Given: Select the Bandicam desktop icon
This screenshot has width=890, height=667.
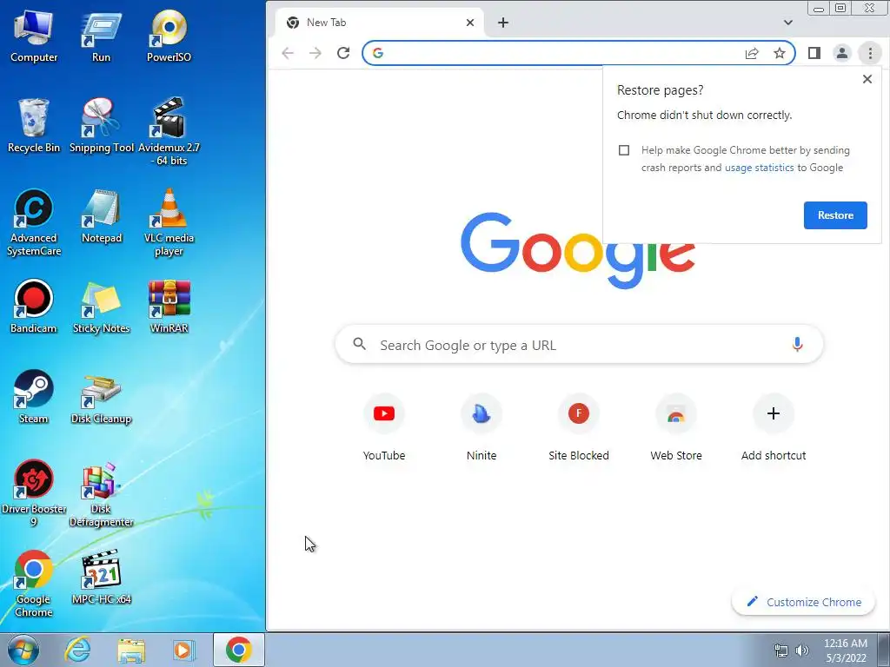Looking at the screenshot, I should [x=34, y=307].
